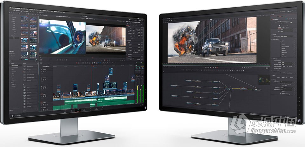Click the 01:00:45:15 timecode field
Image resolution: width=305 pixels, height=147 pixels.
coord(46,67)
